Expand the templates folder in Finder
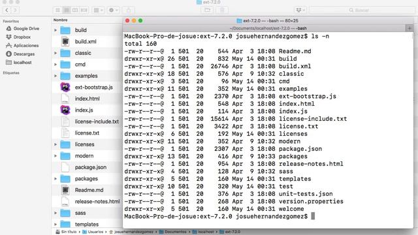 tap(56, 225)
